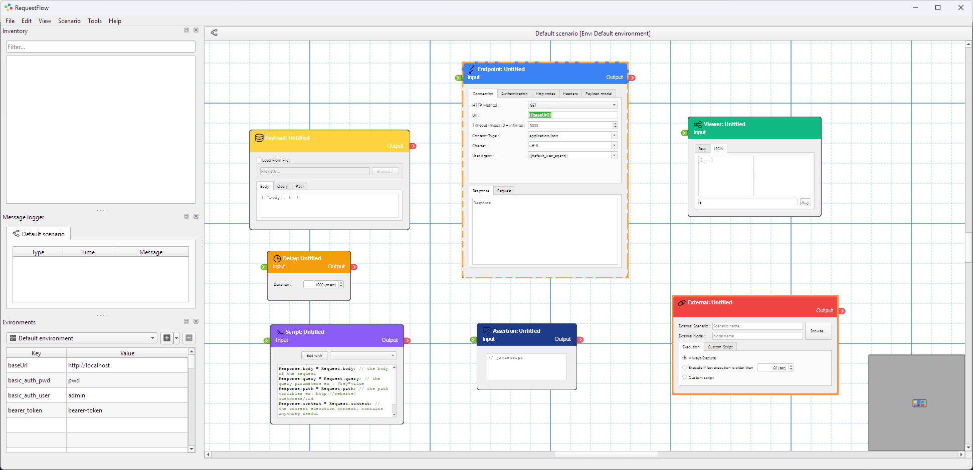
Task: Click the Endpoint node output connector
Action: click(632, 78)
